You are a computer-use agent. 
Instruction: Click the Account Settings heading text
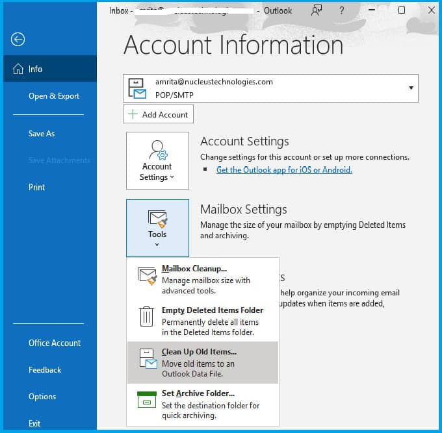point(244,141)
